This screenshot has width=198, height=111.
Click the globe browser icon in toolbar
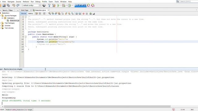(x=44, y=6)
